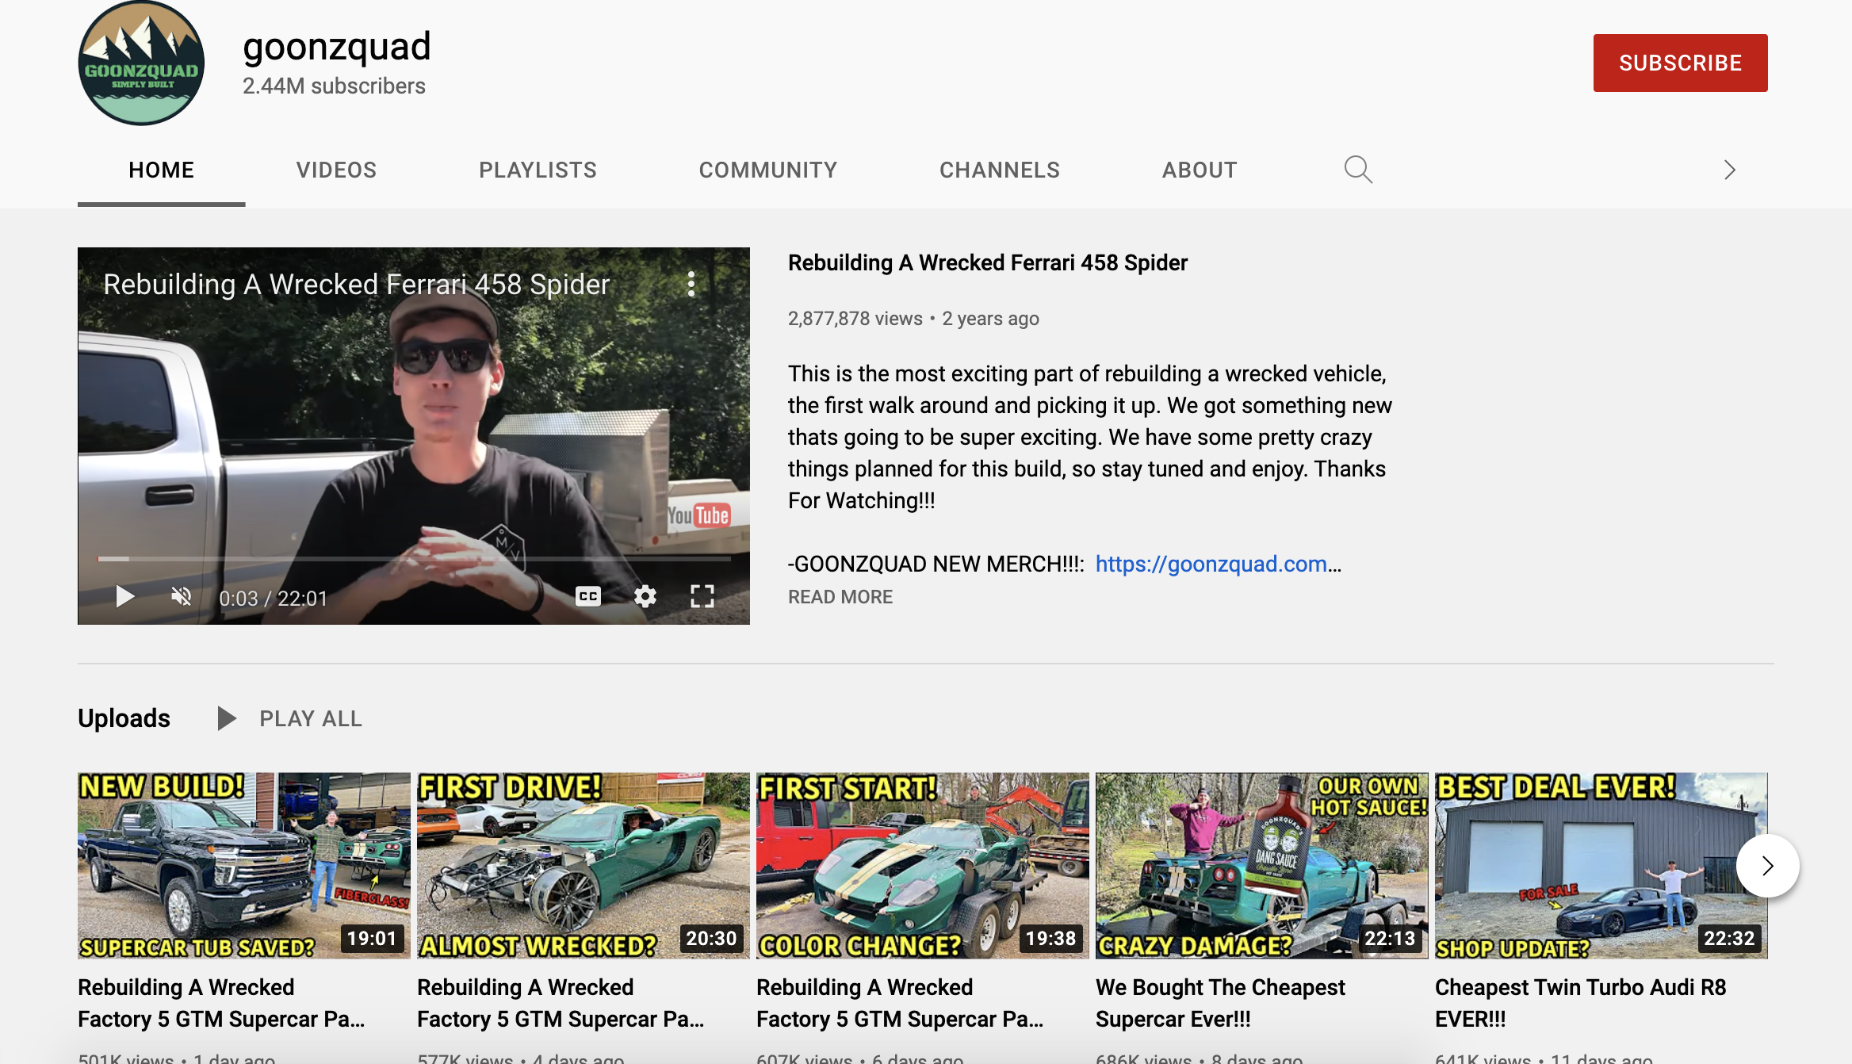The image size is (1852, 1064).
Task: Open the Rebuilding A Wrecked Ferrari 458 Spider title link
Action: click(x=988, y=263)
